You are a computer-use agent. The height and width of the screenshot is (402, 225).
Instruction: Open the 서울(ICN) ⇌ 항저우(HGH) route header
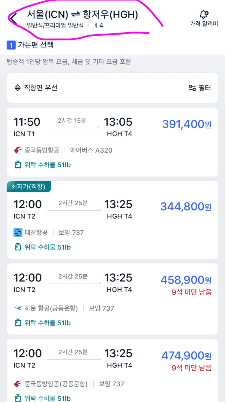click(82, 14)
